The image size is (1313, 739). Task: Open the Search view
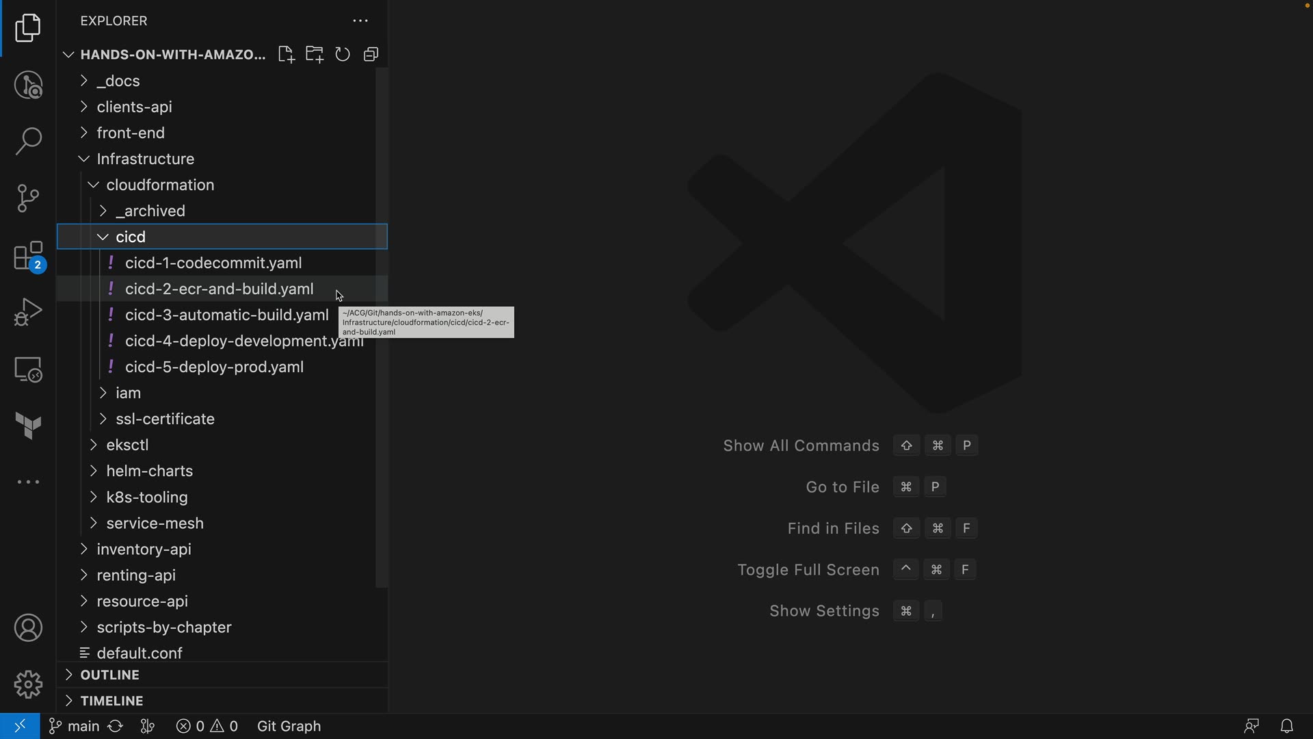(28, 142)
